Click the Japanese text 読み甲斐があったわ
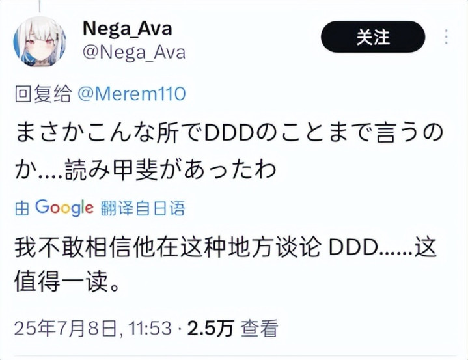468x360 pixels. [x=170, y=170]
